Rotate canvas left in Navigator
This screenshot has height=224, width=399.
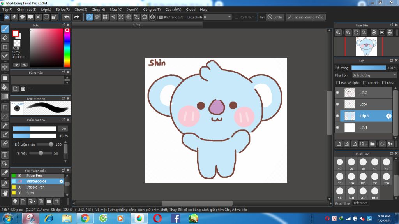pyautogui.click(x=374, y=33)
